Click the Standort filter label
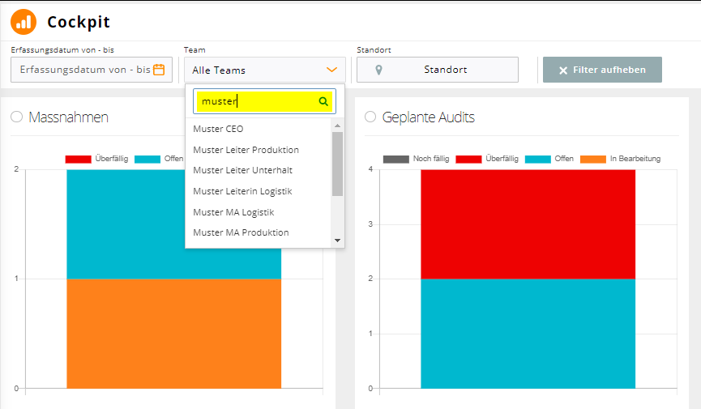Viewport: 701px width, 409px height. coord(374,49)
